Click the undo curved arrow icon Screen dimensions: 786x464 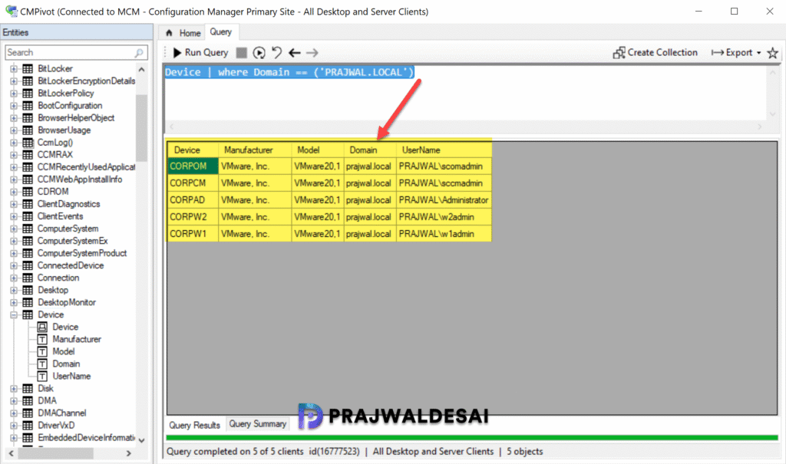tap(276, 52)
